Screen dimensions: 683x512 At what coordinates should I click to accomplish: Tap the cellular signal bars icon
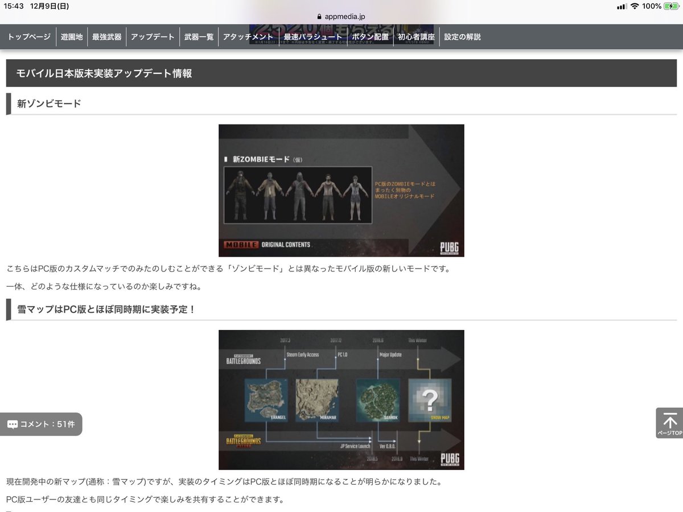click(622, 6)
